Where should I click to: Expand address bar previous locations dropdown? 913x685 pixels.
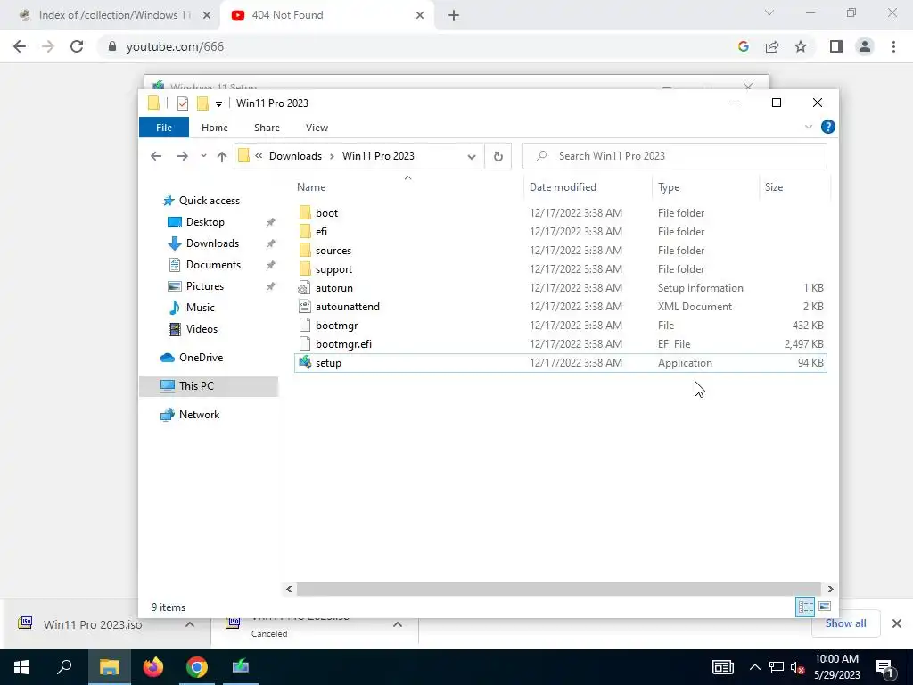click(x=472, y=156)
